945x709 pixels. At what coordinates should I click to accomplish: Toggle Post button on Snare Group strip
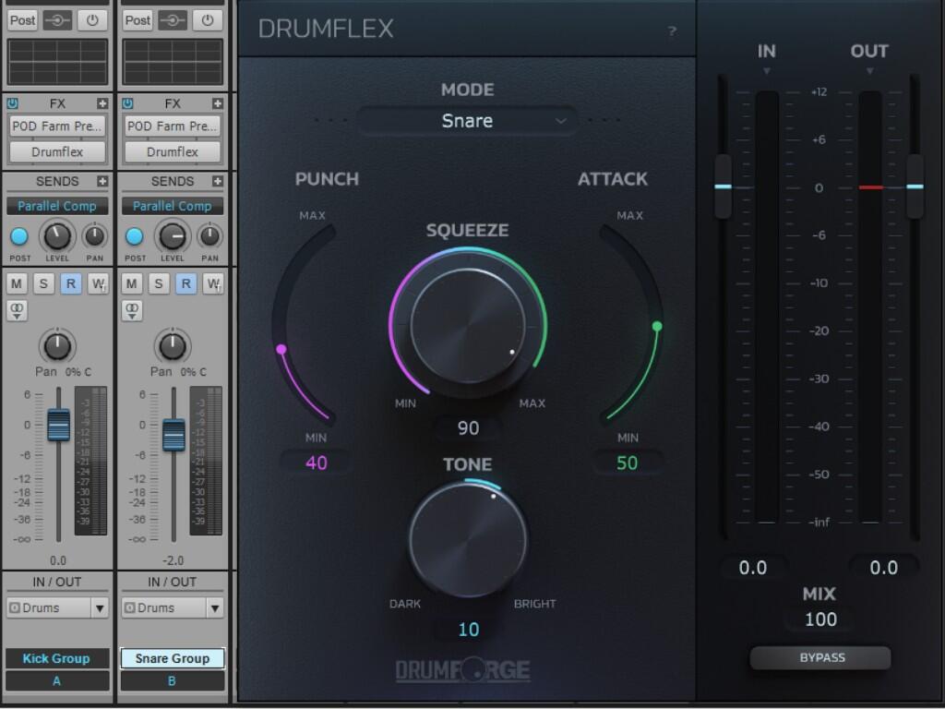click(x=138, y=20)
